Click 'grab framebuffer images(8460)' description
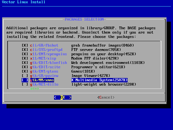The width and height of the screenshot is (173, 130). (102, 45)
